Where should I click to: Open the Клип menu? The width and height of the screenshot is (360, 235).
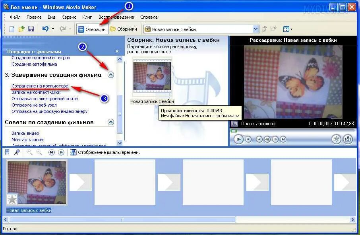tap(87, 17)
